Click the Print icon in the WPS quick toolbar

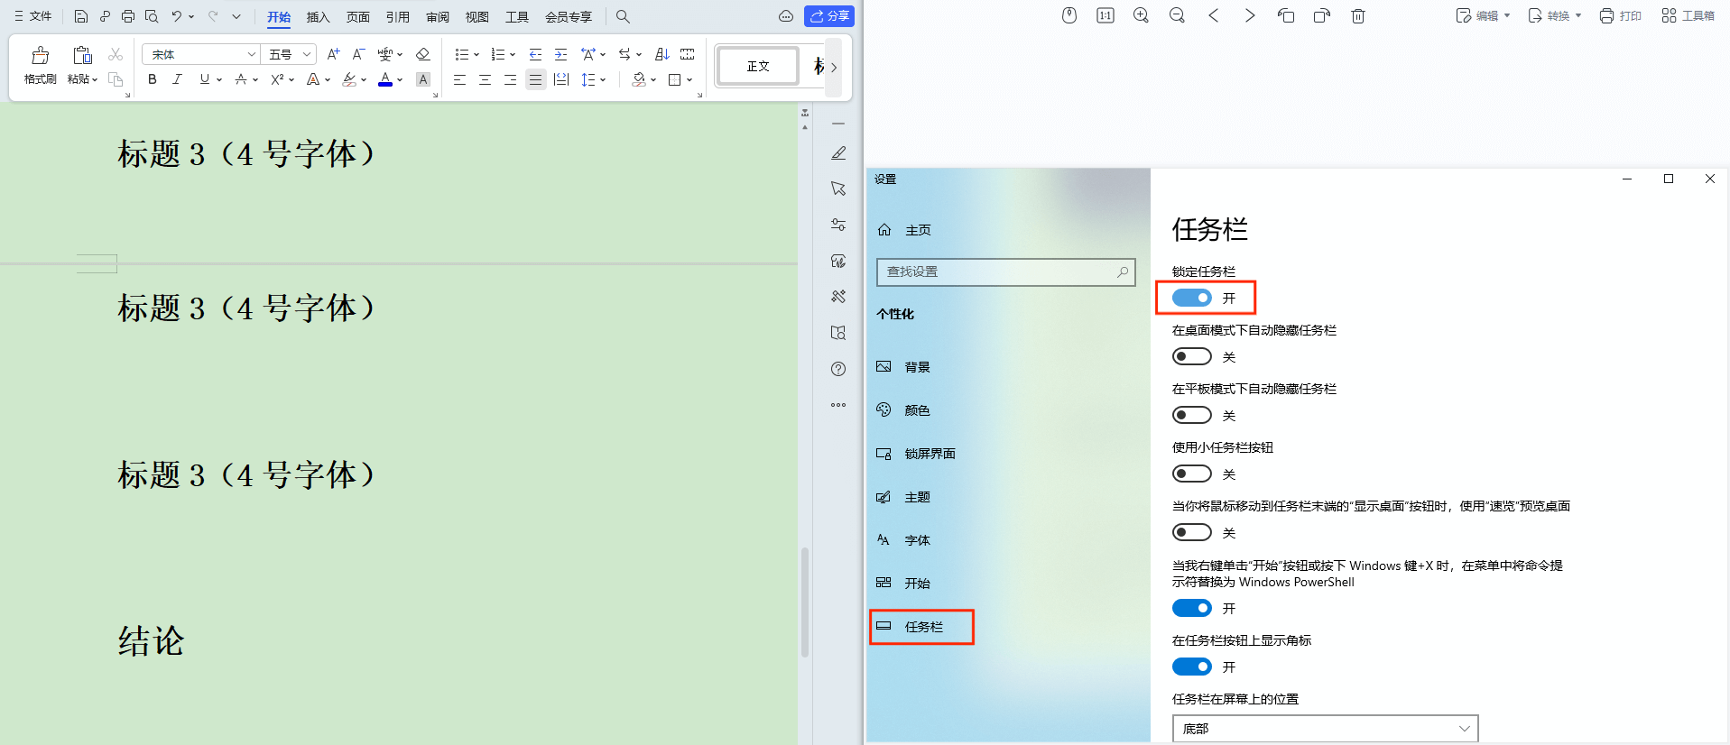[128, 16]
